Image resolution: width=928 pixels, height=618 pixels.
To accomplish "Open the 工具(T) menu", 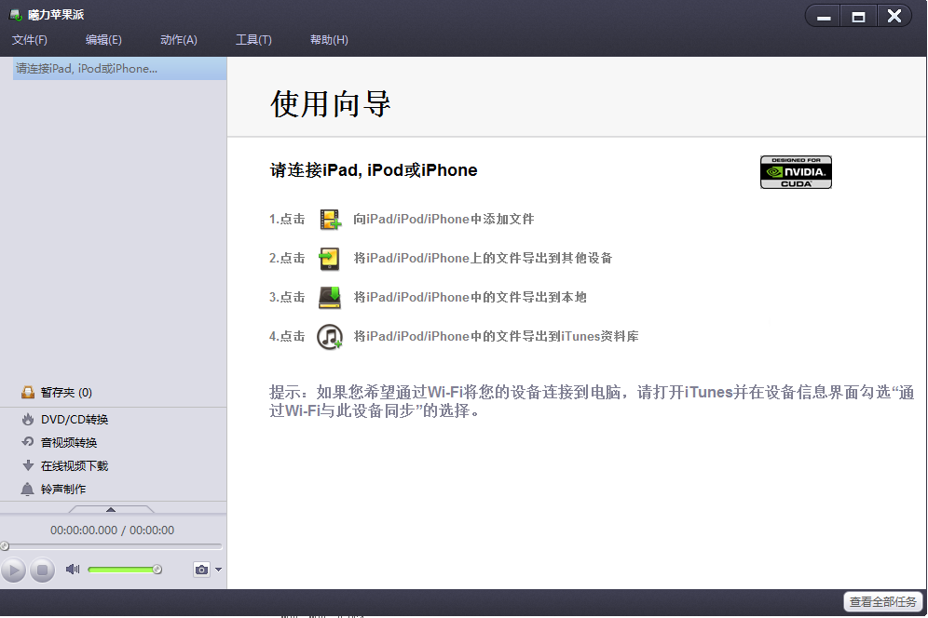I will (254, 40).
